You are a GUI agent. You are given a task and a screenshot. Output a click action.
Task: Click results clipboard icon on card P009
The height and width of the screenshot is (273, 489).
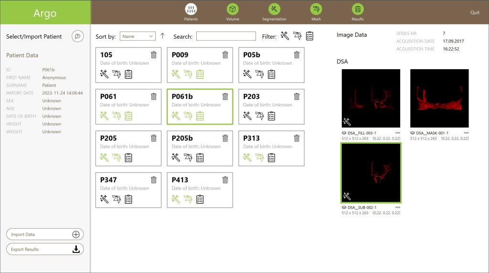[x=200, y=74]
